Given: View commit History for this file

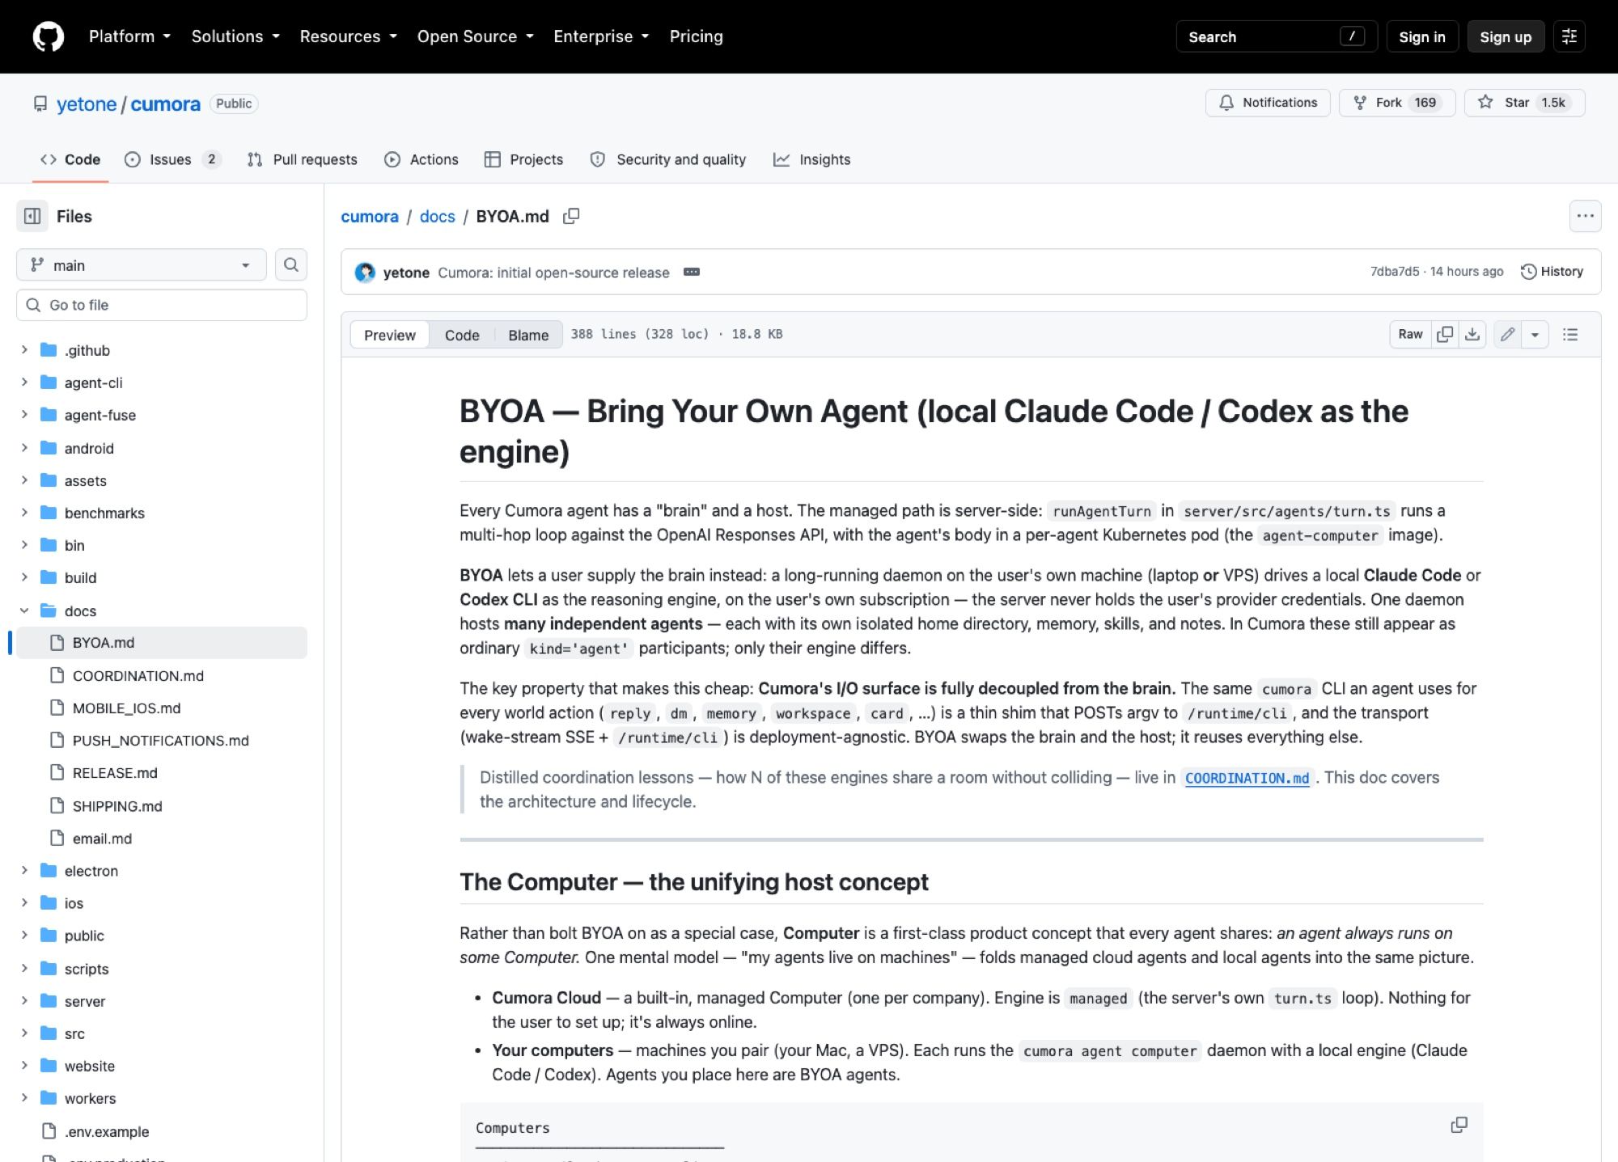Looking at the screenshot, I should coord(1552,272).
